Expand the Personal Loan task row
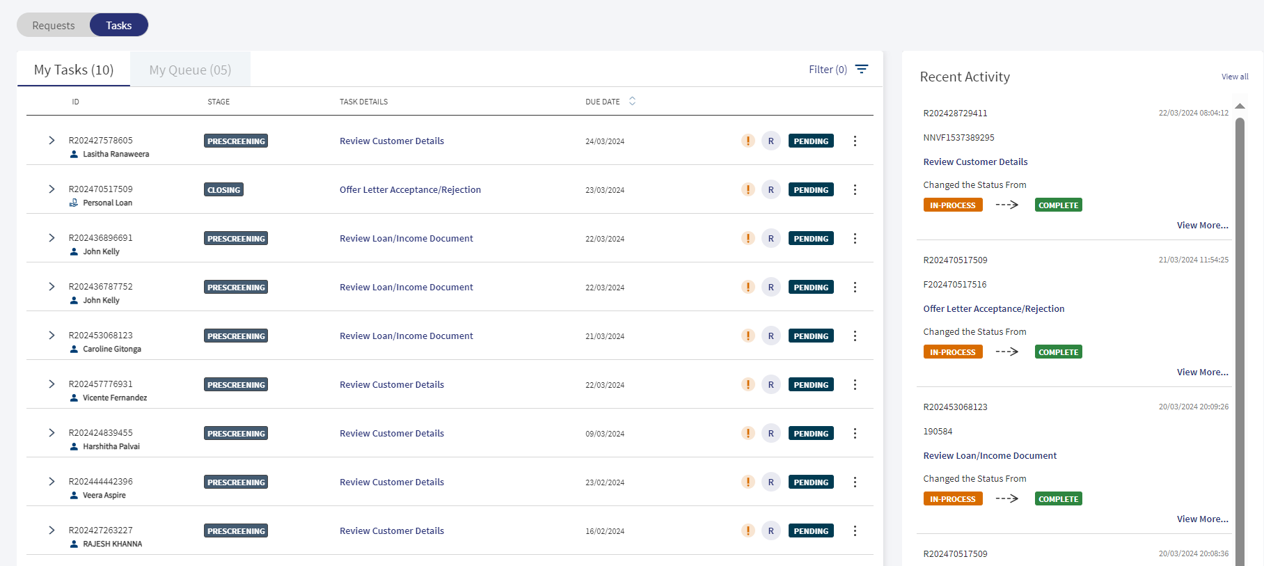The height and width of the screenshot is (566, 1264). coord(52,189)
